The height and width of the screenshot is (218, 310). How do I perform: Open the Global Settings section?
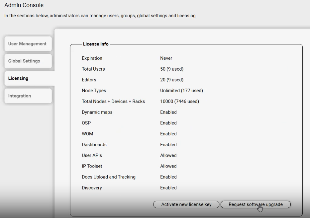pyautogui.click(x=28, y=61)
